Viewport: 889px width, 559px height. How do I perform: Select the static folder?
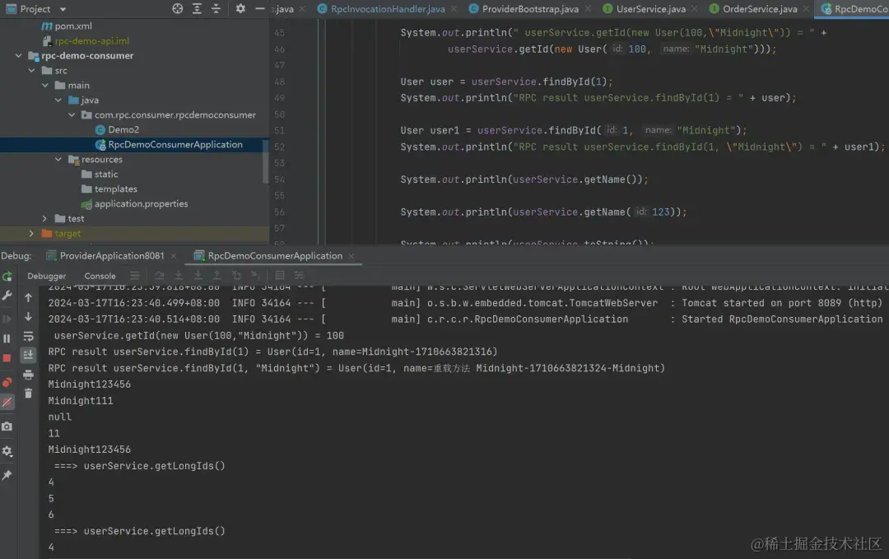106,174
